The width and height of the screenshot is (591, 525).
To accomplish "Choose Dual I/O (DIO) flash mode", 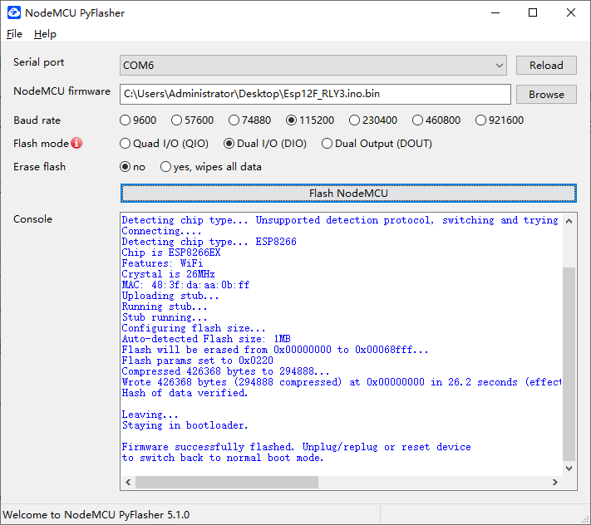I will tap(265, 144).
